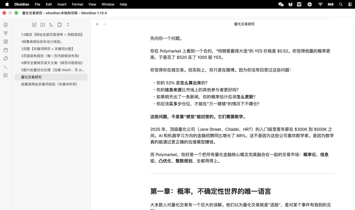Create a new folder in the file explorer
This screenshot has height=210, width=355.
tap(43, 25)
